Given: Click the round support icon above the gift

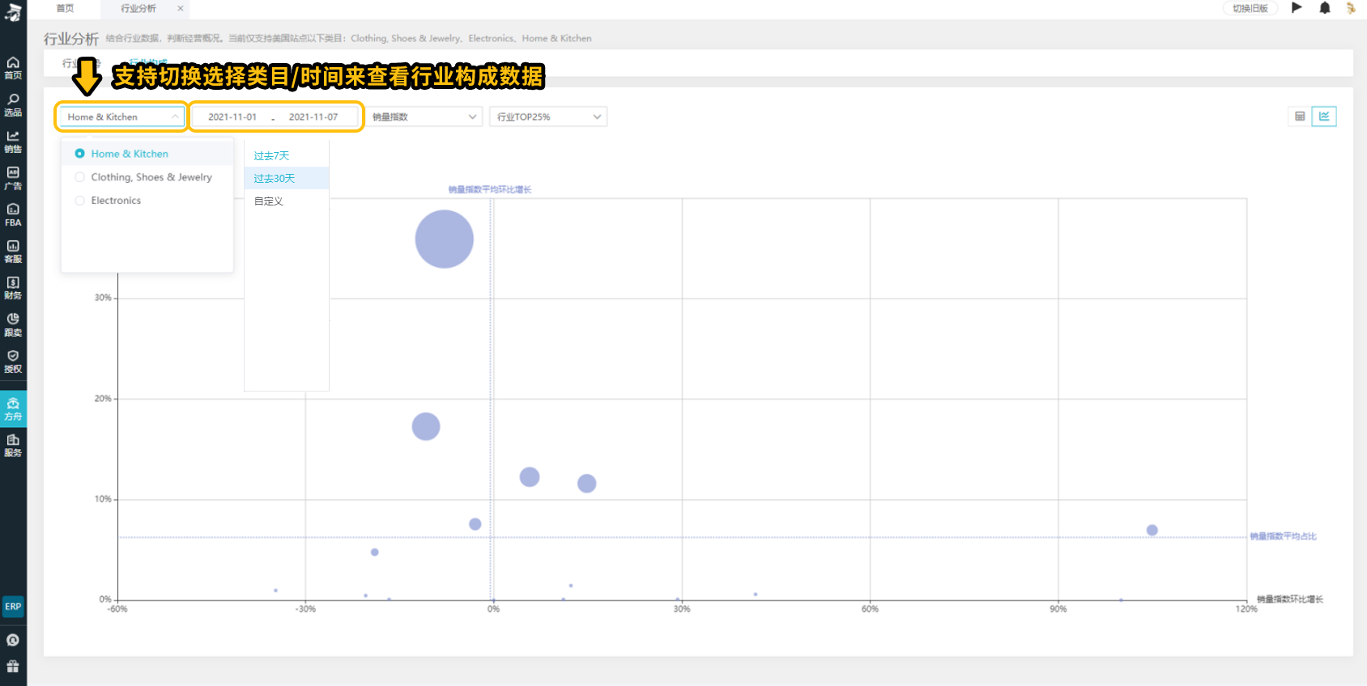Looking at the screenshot, I should [x=13, y=640].
